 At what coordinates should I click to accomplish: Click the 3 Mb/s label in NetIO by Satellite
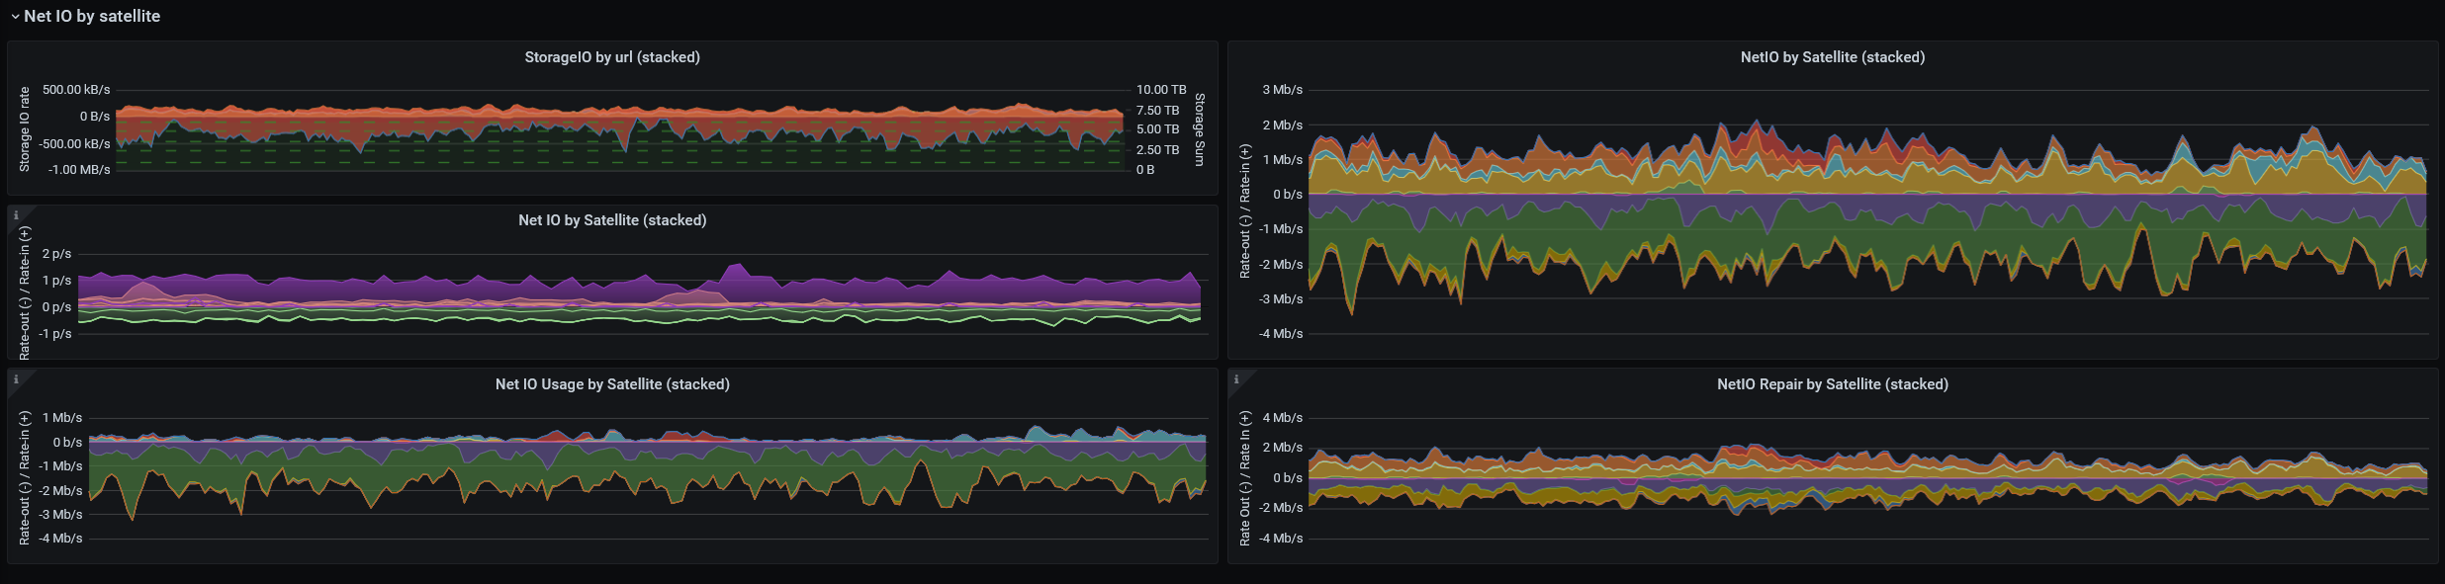pos(1283,90)
